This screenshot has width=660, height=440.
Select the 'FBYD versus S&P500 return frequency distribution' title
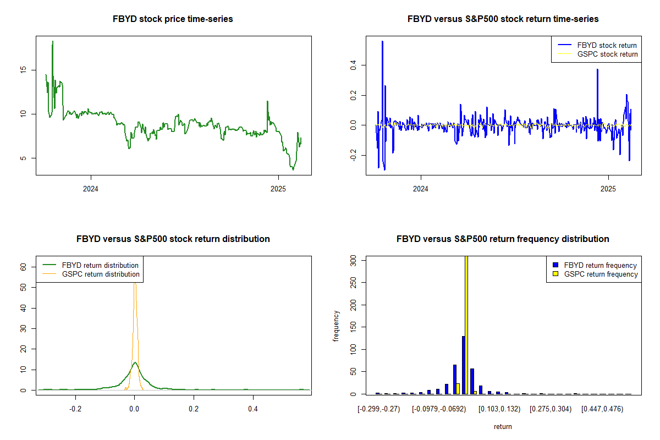coord(503,239)
